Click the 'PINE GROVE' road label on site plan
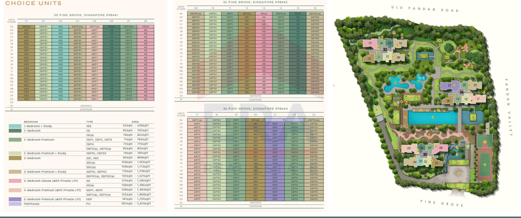This screenshot has height=218, width=521. (442, 203)
